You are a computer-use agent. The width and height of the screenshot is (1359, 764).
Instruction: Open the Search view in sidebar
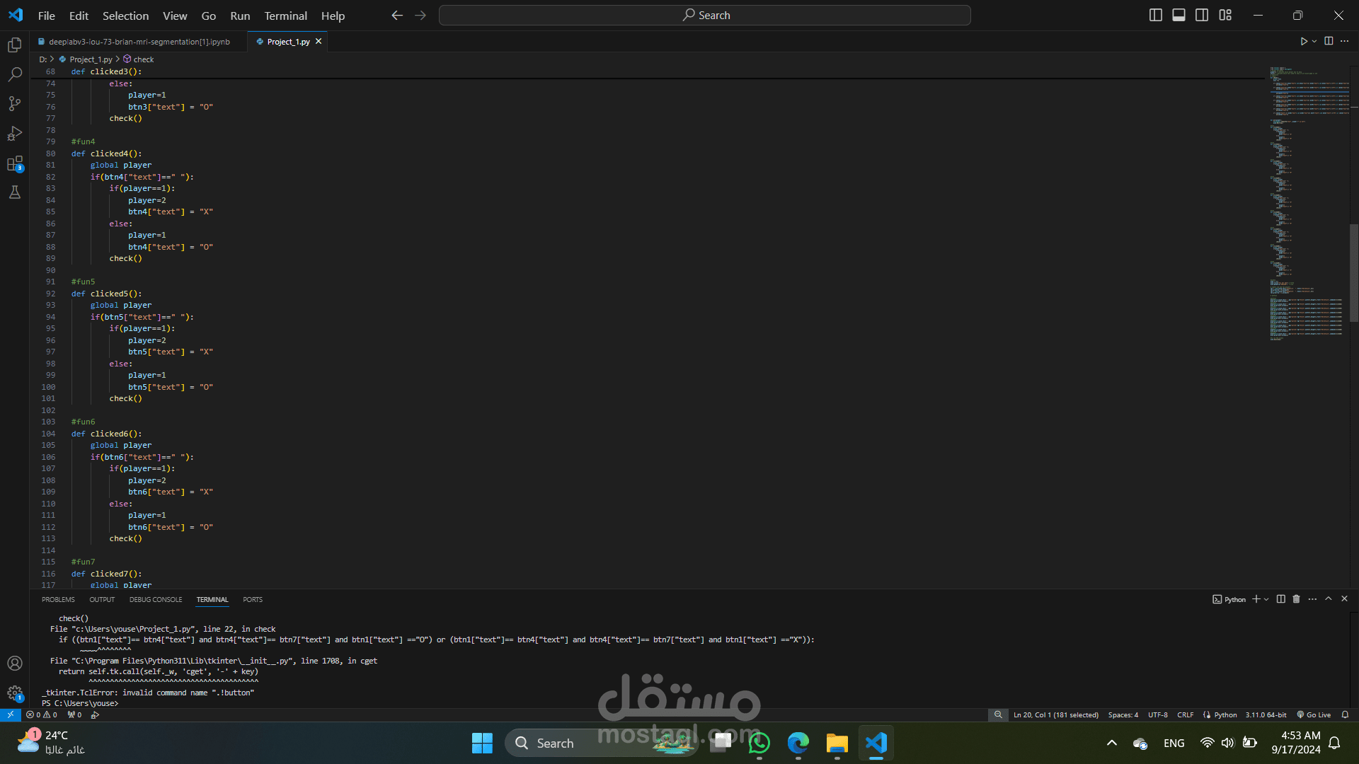15,74
